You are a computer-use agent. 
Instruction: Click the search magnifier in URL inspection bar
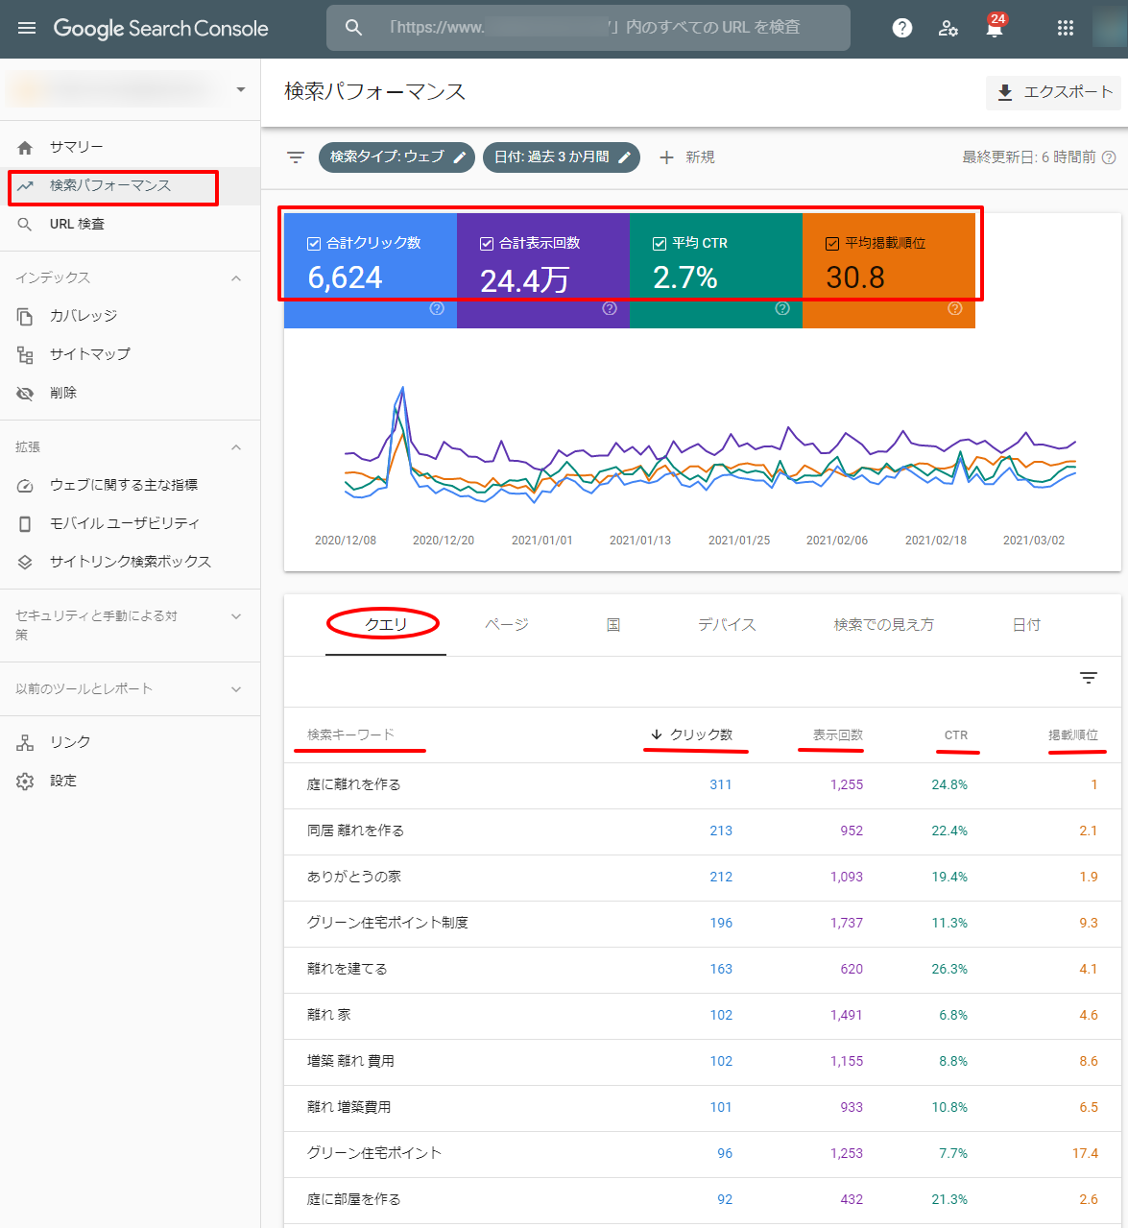(354, 28)
